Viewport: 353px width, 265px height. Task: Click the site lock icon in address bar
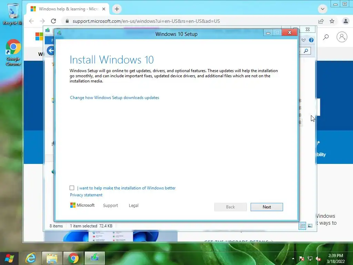pyautogui.click(x=67, y=21)
